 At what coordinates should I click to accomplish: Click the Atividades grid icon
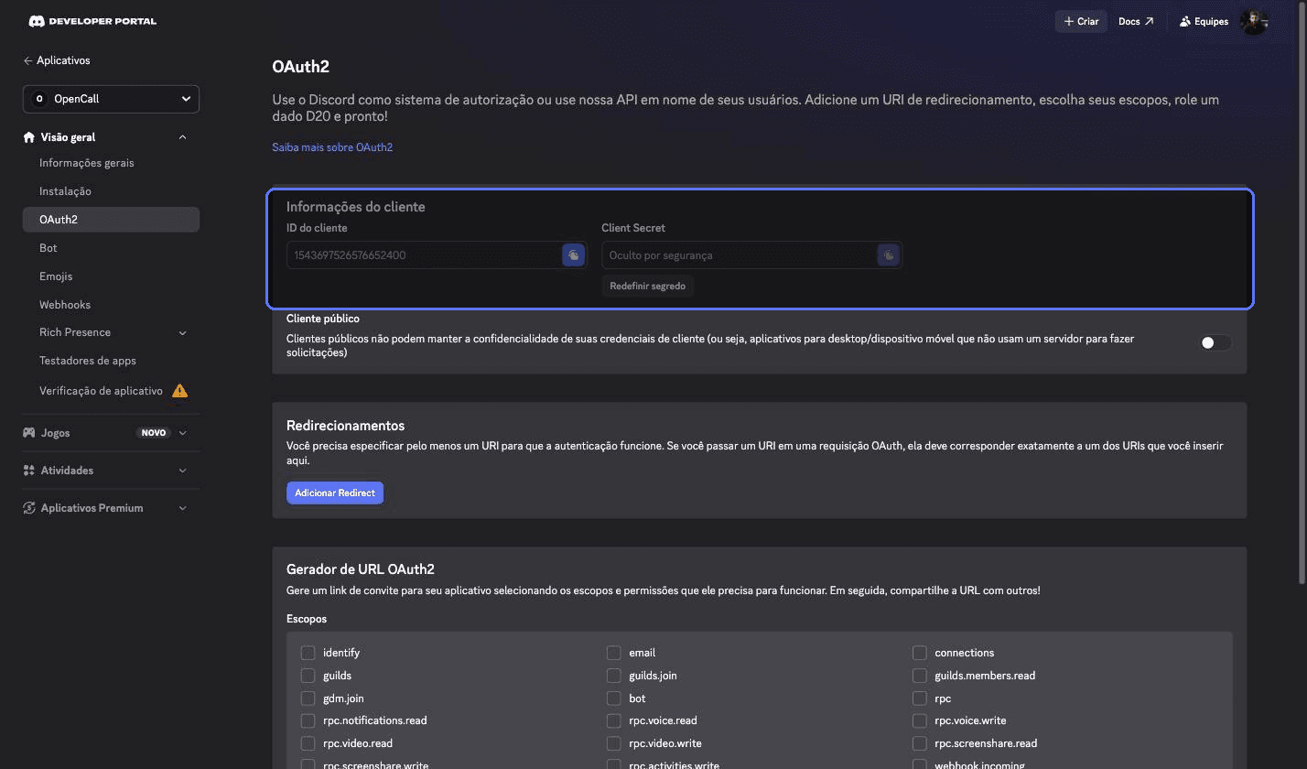coord(29,471)
